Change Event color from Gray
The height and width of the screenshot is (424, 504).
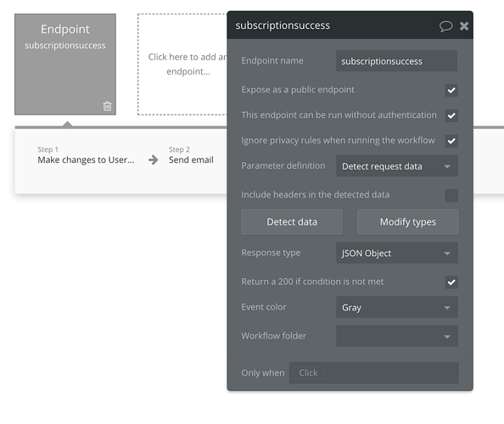point(397,307)
